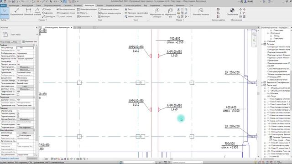Open the Вставить ribbon tab
292x164 pixels.
pyautogui.click(x=78, y=5)
